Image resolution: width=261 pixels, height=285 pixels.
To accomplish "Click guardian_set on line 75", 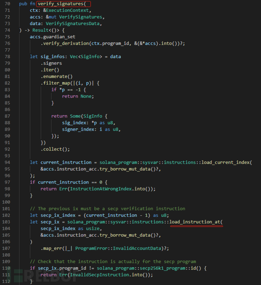I will (62, 37).
